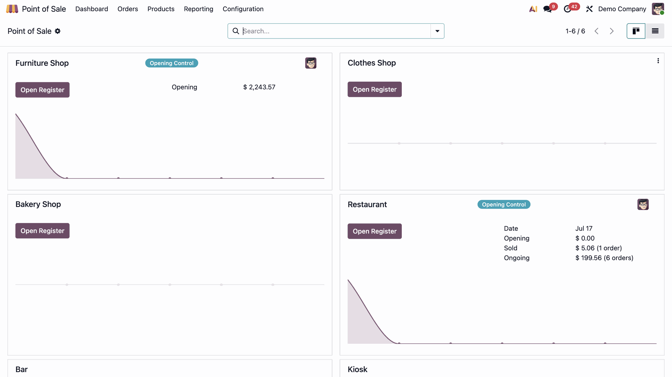Expand the search options dropdown arrow
Image resolution: width=672 pixels, height=377 pixels.
point(437,31)
